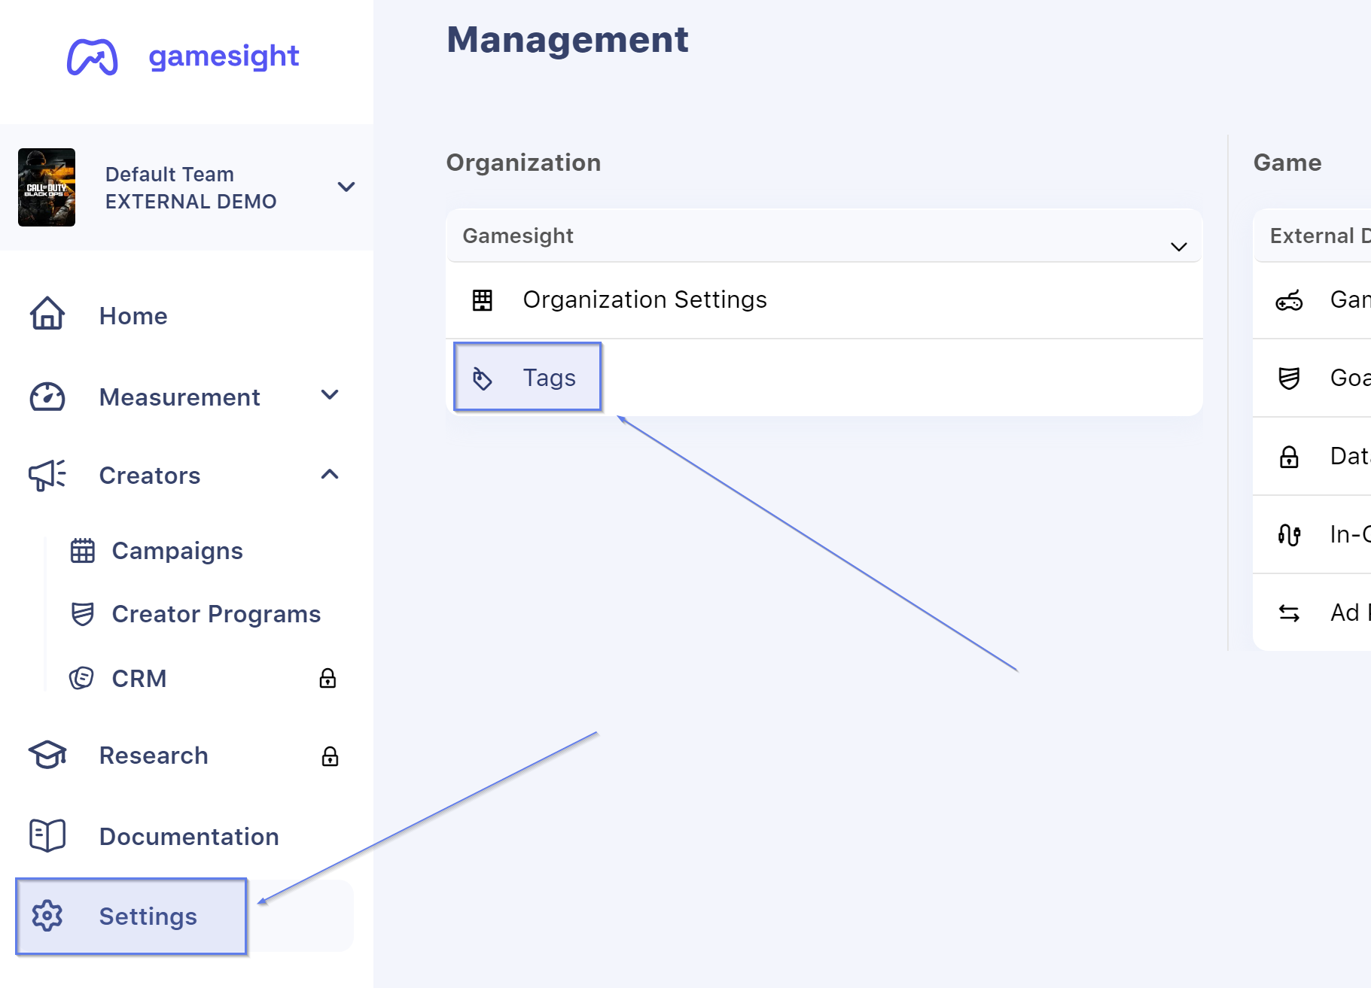Open the CRM submenu item

point(139,679)
